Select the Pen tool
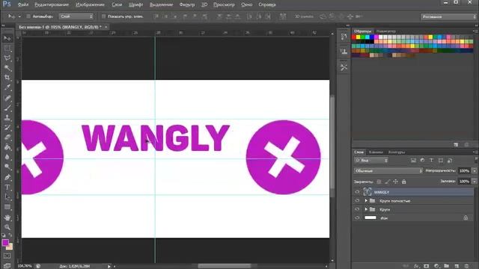Screen dimensions: 479x269 pyautogui.click(x=7, y=177)
